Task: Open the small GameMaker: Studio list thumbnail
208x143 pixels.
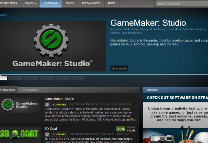Action: [20, 105]
